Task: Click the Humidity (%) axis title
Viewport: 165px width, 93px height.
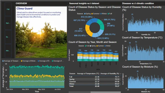Action: click(146, 35)
